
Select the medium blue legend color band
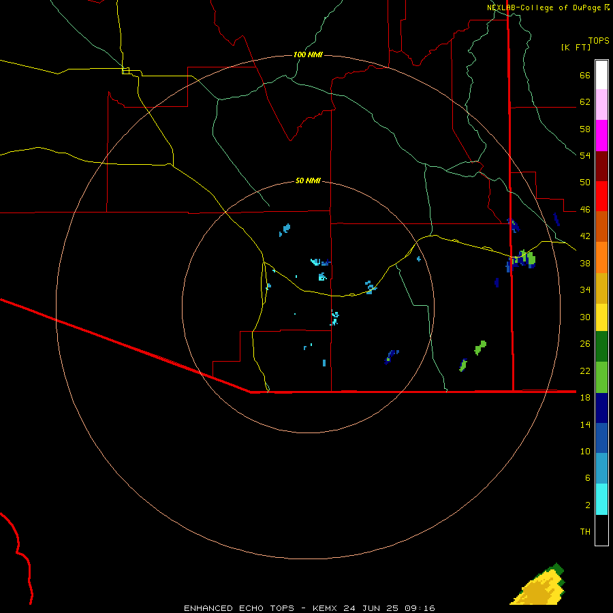[601, 438]
